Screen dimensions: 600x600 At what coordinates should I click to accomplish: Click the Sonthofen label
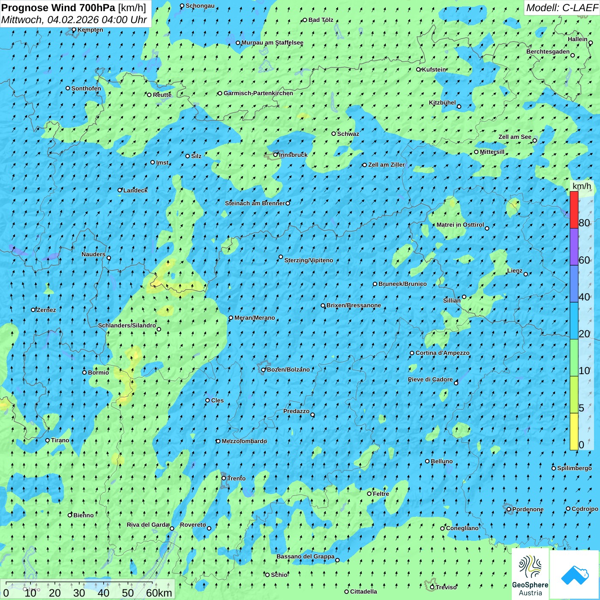coord(86,88)
